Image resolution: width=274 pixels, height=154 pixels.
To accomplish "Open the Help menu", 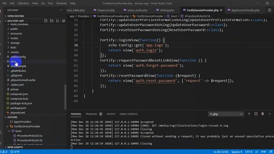I will pyautogui.click(x=72, y=3).
